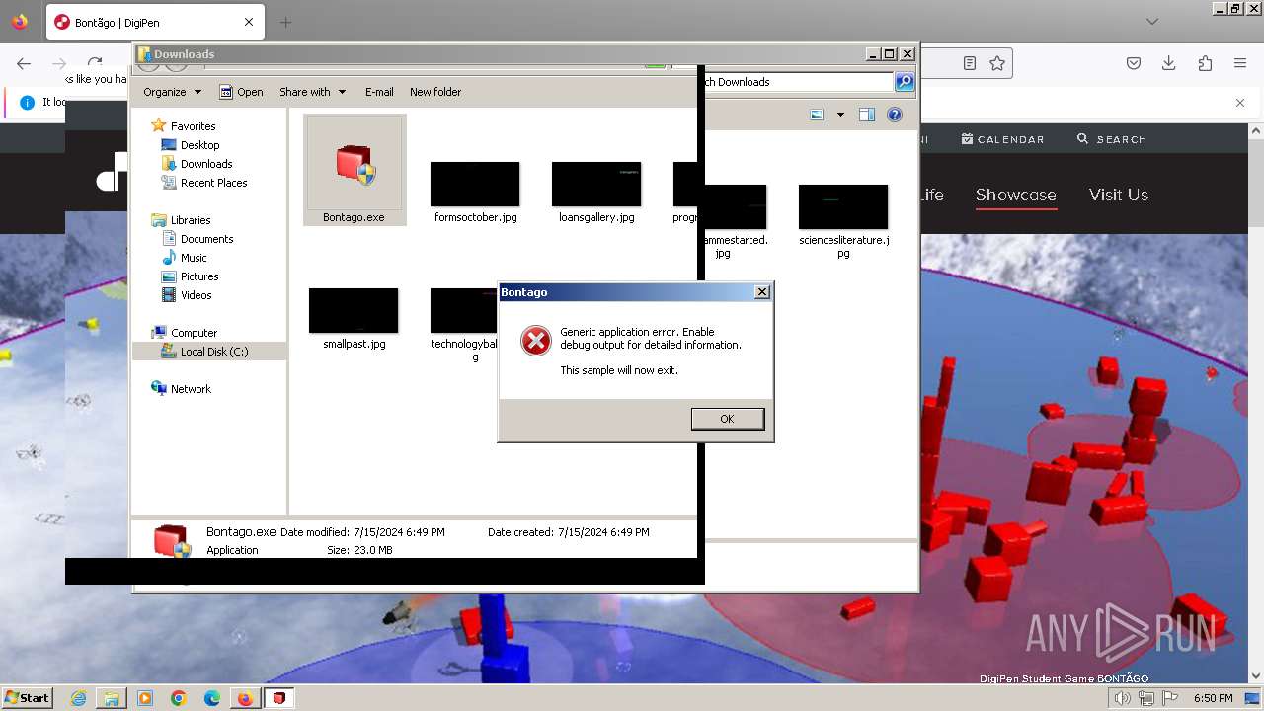This screenshot has height=711, width=1264.
Task: Select the scienceslIterature.jpg thumbnail
Action: point(843,207)
